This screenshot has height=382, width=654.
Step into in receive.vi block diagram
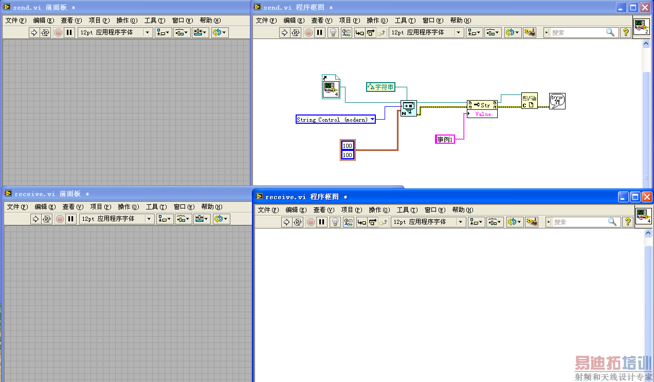(x=361, y=222)
